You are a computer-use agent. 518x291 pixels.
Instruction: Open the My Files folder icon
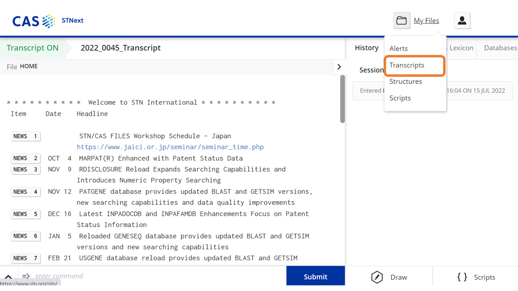click(401, 21)
